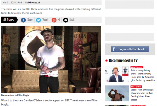Click the Facebook 'f' logo on login button
The height and width of the screenshot is (106, 157).
pos(114,49)
